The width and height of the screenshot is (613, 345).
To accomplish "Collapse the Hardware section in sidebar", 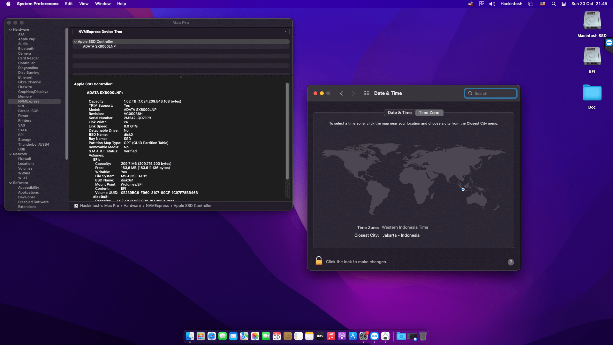I will point(11,29).
